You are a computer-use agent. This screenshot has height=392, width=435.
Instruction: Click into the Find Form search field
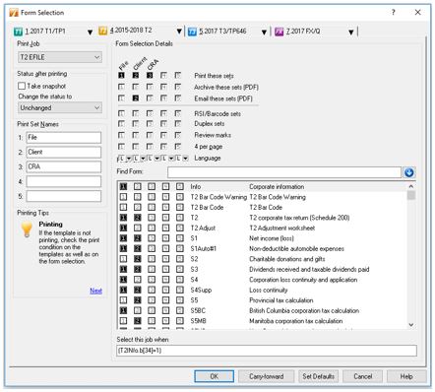click(x=284, y=172)
